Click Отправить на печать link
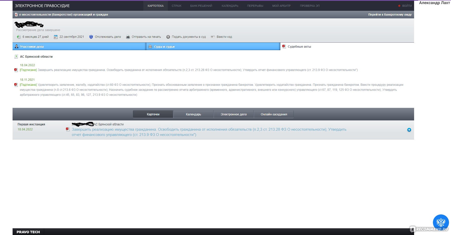The height and width of the screenshot is (235, 451). point(146,37)
